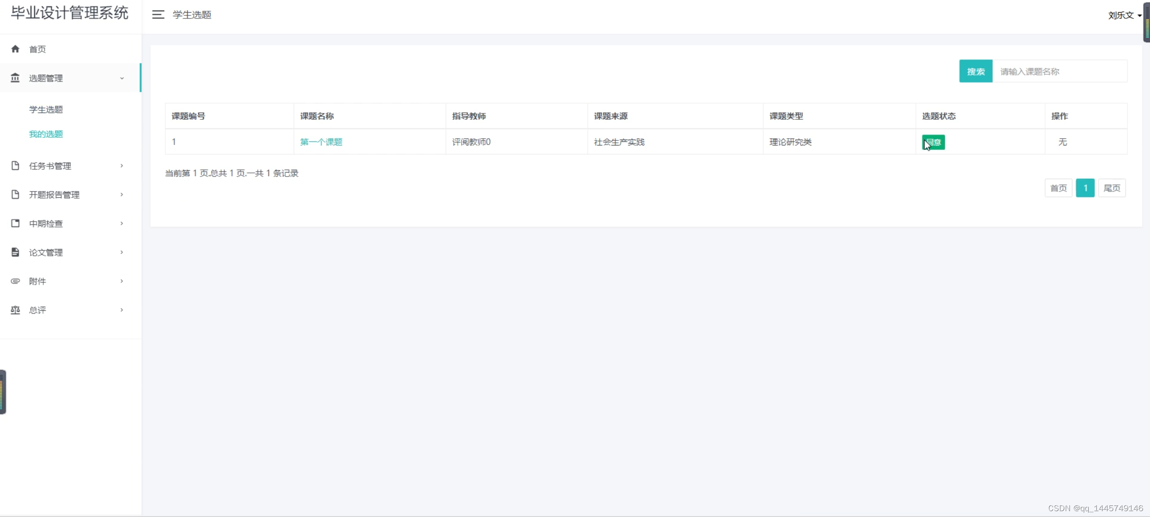Collapse the 选题管理 menu chevron
This screenshot has height=517, width=1150.
(x=122, y=78)
